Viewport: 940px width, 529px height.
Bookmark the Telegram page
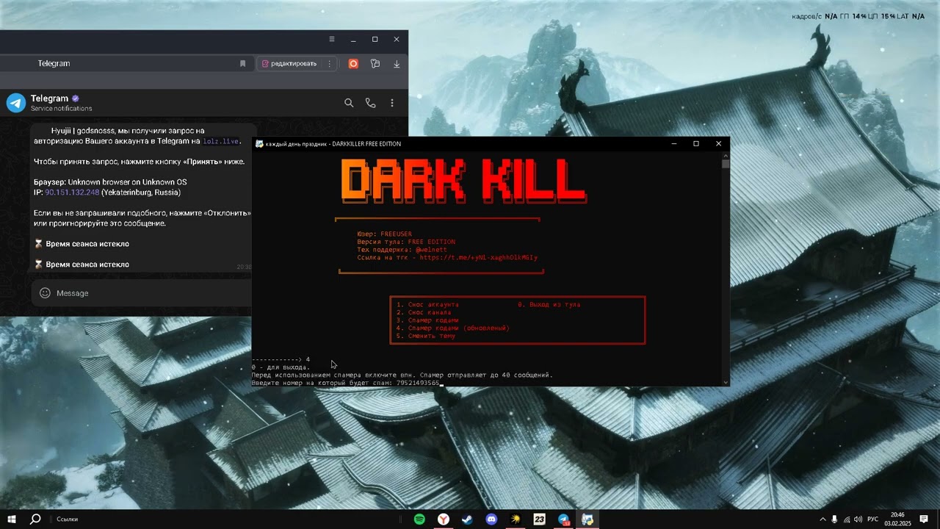coord(243,64)
